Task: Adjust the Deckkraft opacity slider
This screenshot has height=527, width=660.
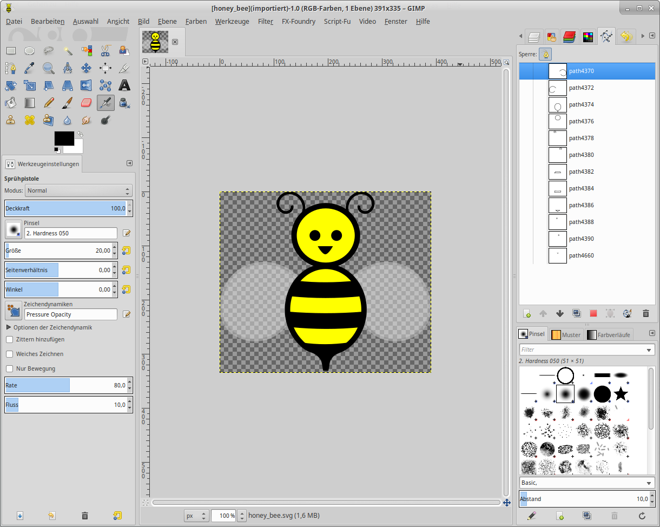Action: coord(65,208)
